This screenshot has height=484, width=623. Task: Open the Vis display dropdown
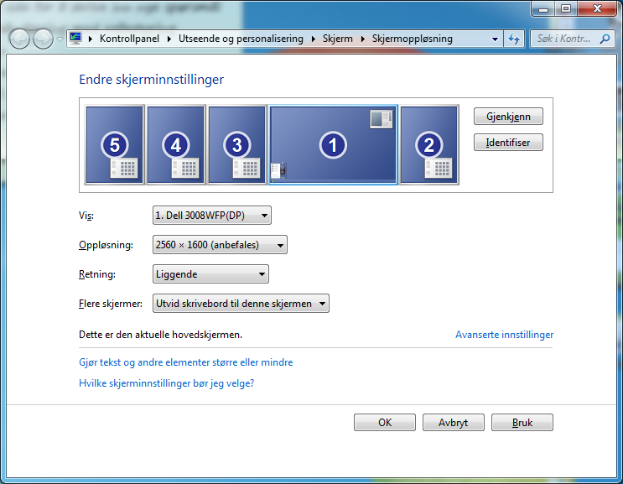[212, 216]
